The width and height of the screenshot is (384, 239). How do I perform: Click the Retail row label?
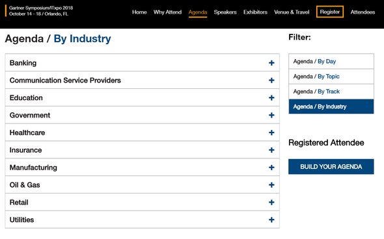coord(19,203)
